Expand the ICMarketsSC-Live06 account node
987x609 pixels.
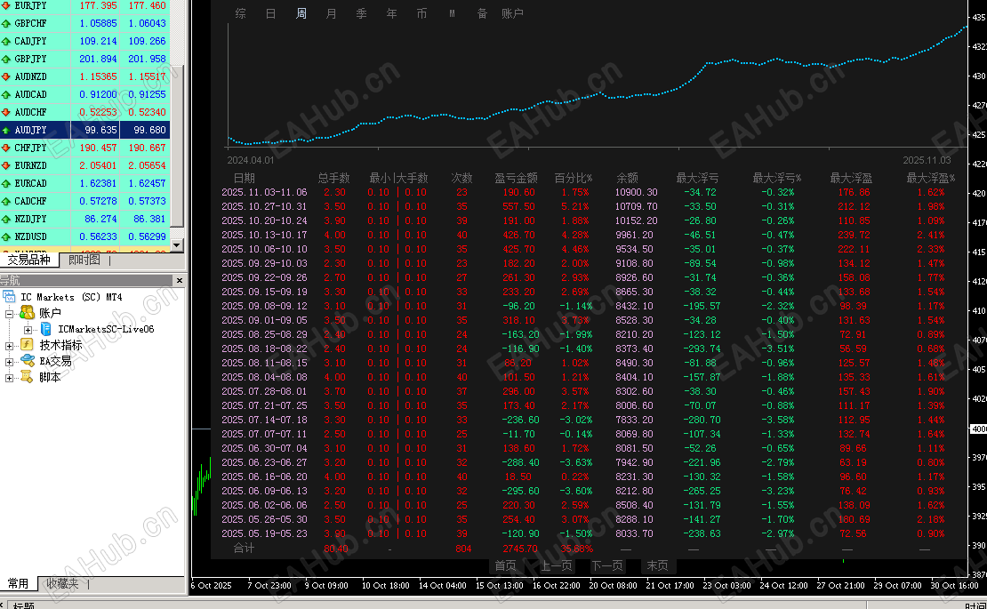[28, 330]
